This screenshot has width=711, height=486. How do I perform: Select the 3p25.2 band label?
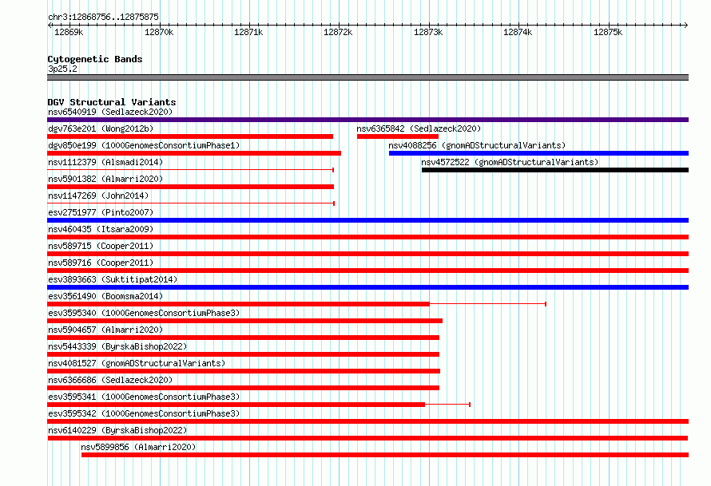point(62,69)
